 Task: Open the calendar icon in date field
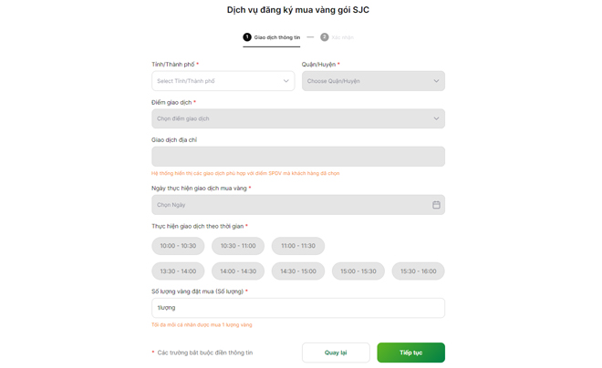pyautogui.click(x=436, y=205)
